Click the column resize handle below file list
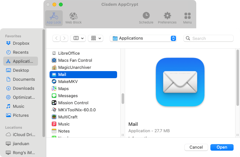240x157 pixels. (x=123, y=135)
